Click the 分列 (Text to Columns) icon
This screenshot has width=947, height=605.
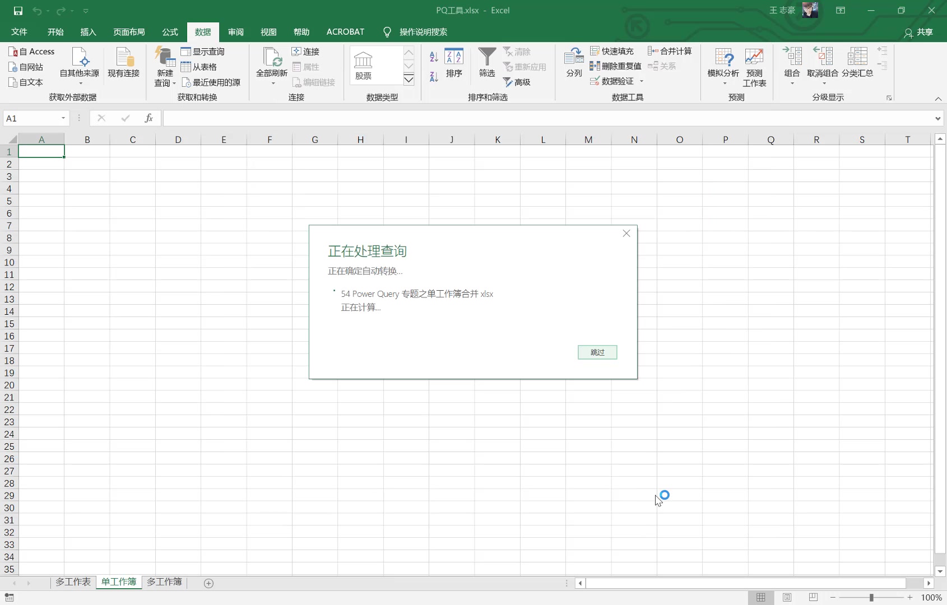point(573,62)
